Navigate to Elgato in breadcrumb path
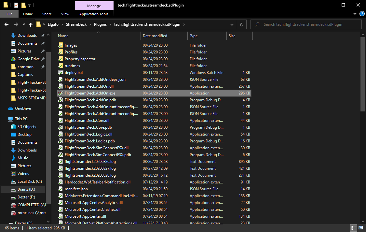The height and width of the screenshot is (232, 366). coord(53,24)
